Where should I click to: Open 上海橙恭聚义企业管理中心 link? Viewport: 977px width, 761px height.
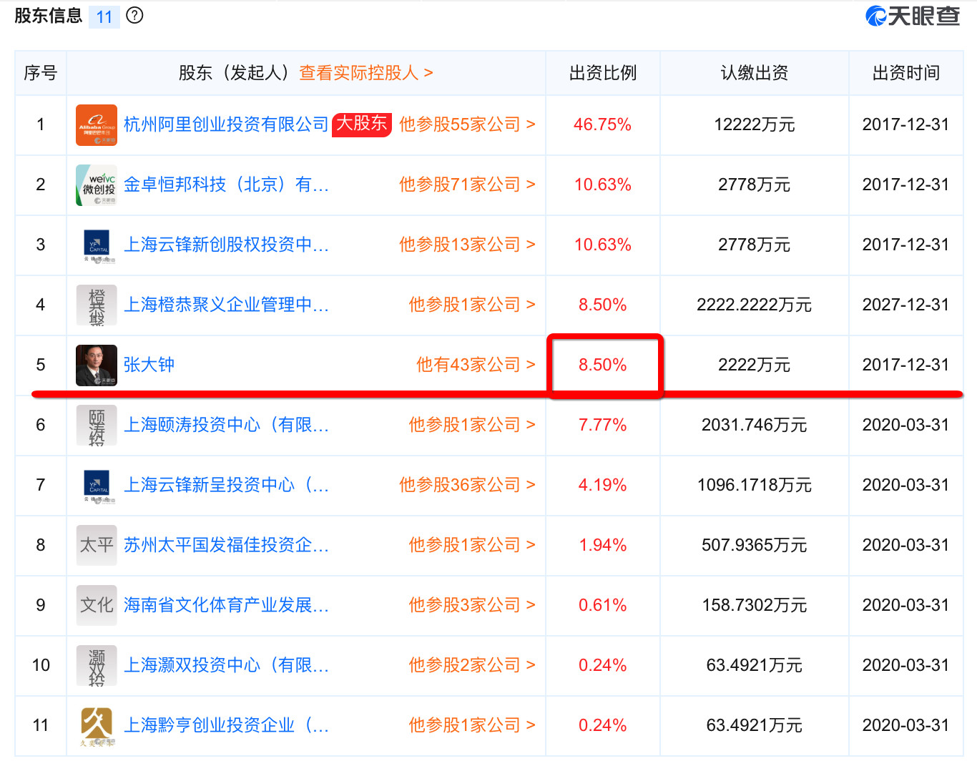[226, 305]
